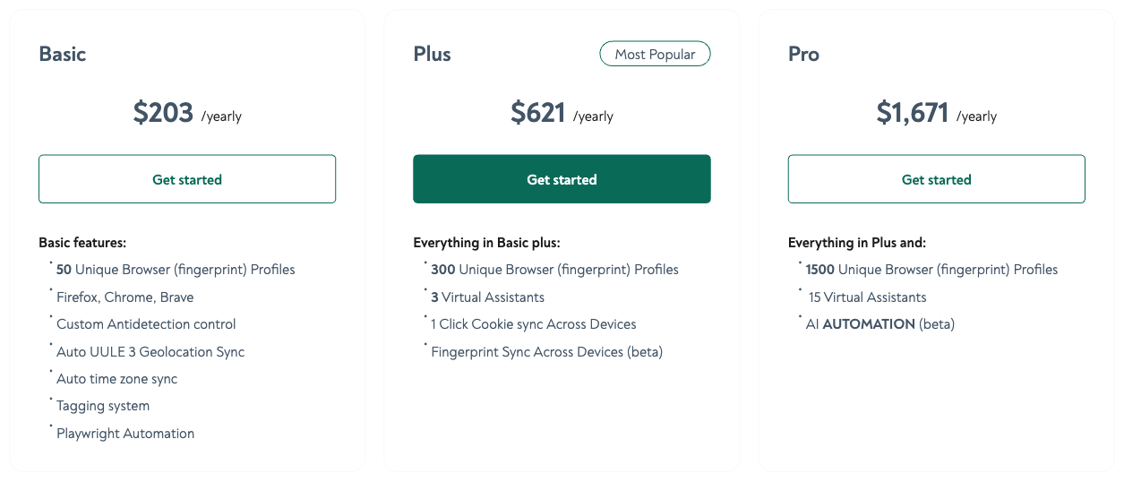Click the 300 Unique Browser Profiles feature

[554, 270]
